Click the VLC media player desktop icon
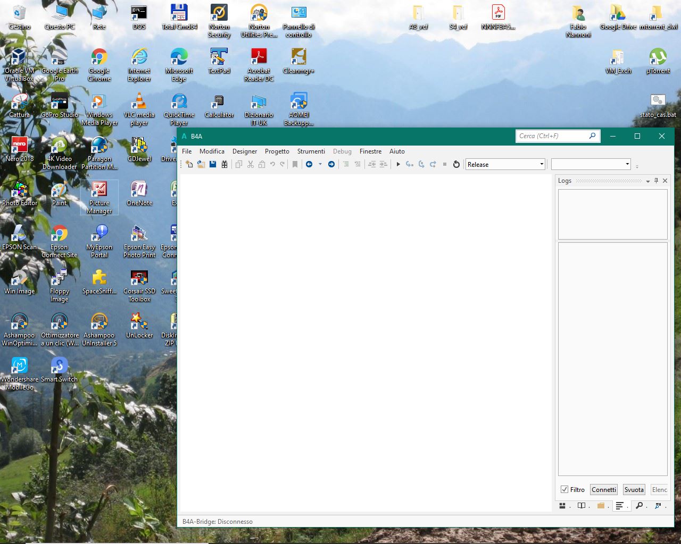 tap(139, 109)
